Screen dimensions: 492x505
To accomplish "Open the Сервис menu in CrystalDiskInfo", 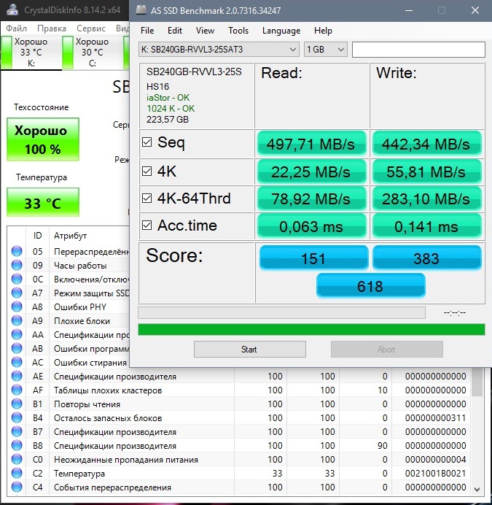I will point(91,28).
